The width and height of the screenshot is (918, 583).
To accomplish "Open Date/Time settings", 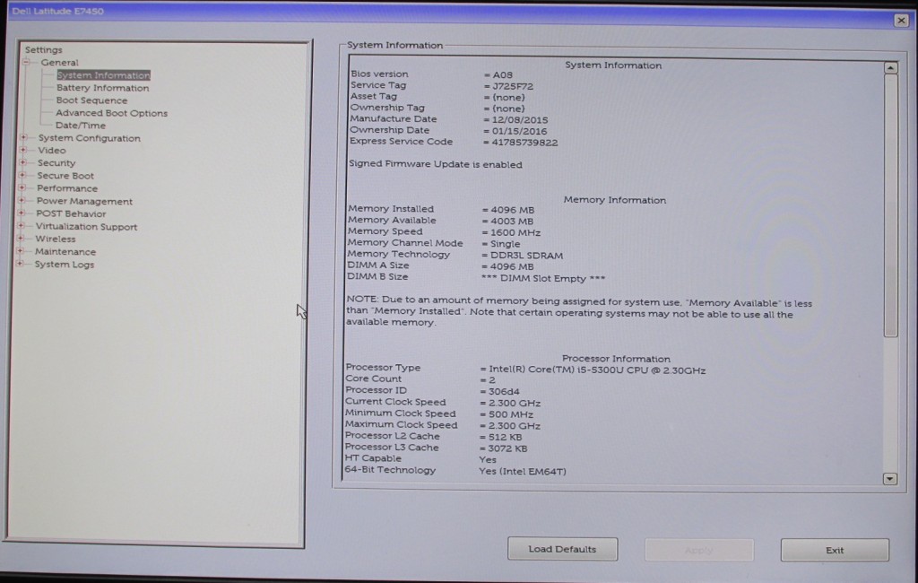I will 80,126.
